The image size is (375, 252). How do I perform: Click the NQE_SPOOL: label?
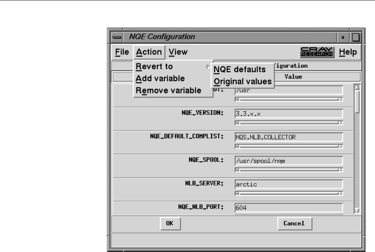(206, 160)
